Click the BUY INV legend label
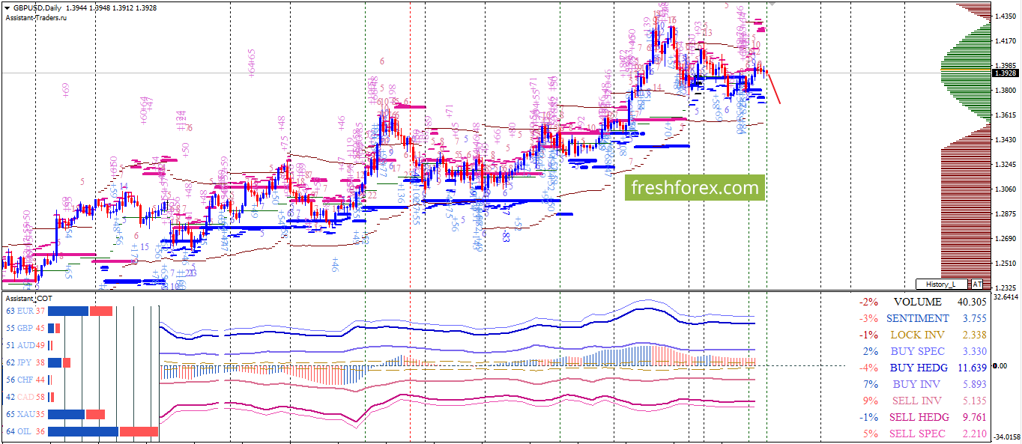1022x444 pixels. pyautogui.click(x=917, y=384)
